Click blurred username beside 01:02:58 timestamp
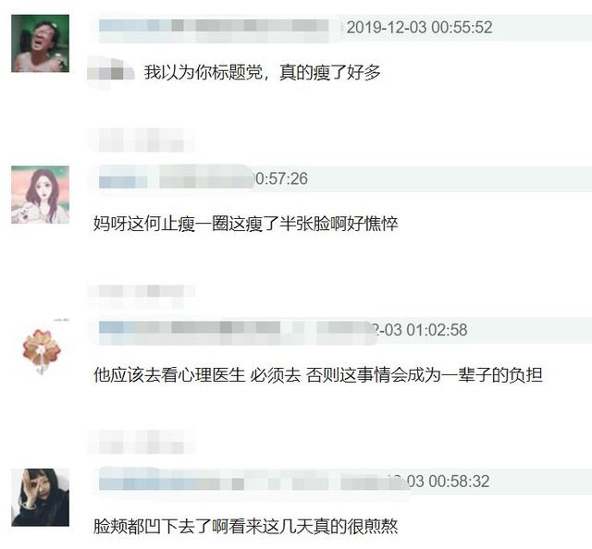The height and width of the screenshot is (549, 592). click(234, 330)
